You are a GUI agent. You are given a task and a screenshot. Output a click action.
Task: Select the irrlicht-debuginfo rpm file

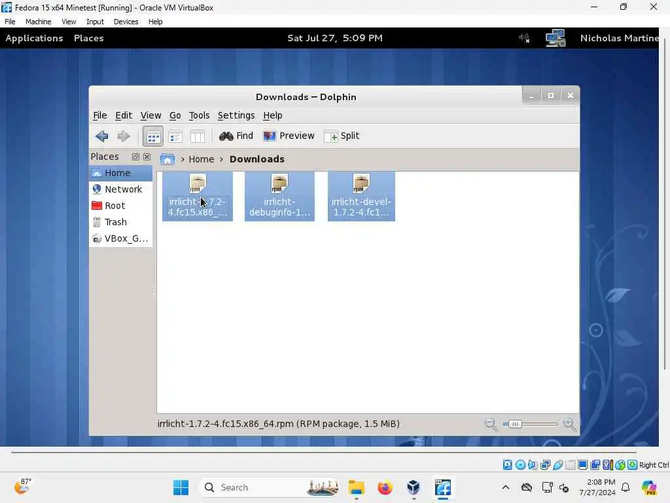pyautogui.click(x=279, y=196)
